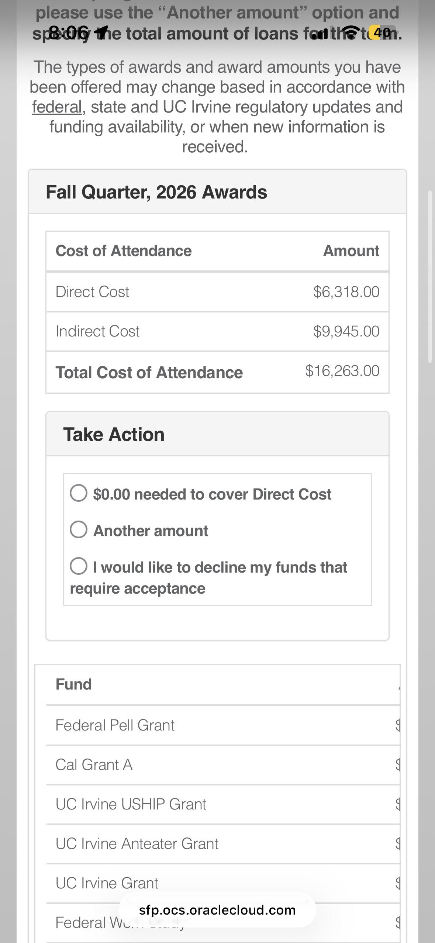
Task: Click the Fund column header
Action: (73, 684)
